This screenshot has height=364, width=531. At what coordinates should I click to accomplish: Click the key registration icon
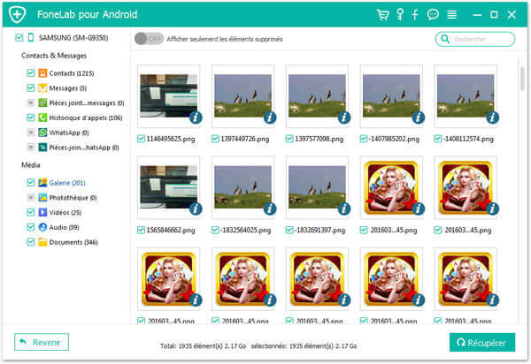point(399,14)
